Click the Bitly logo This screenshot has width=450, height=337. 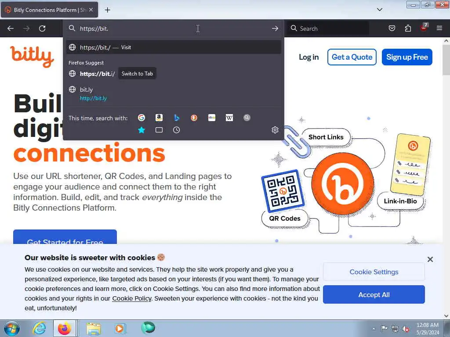click(x=32, y=57)
